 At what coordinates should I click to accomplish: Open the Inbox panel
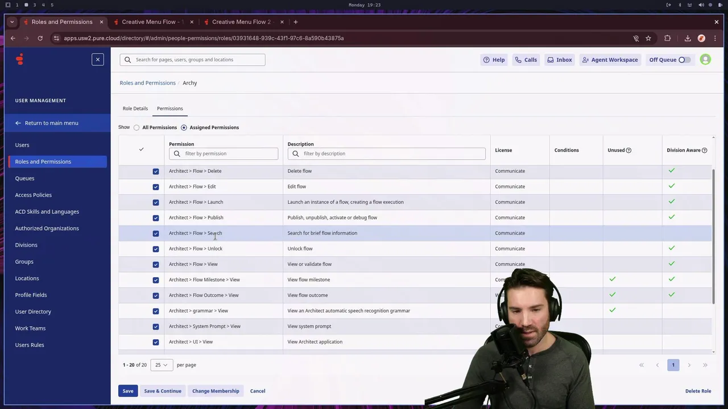tap(560, 60)
